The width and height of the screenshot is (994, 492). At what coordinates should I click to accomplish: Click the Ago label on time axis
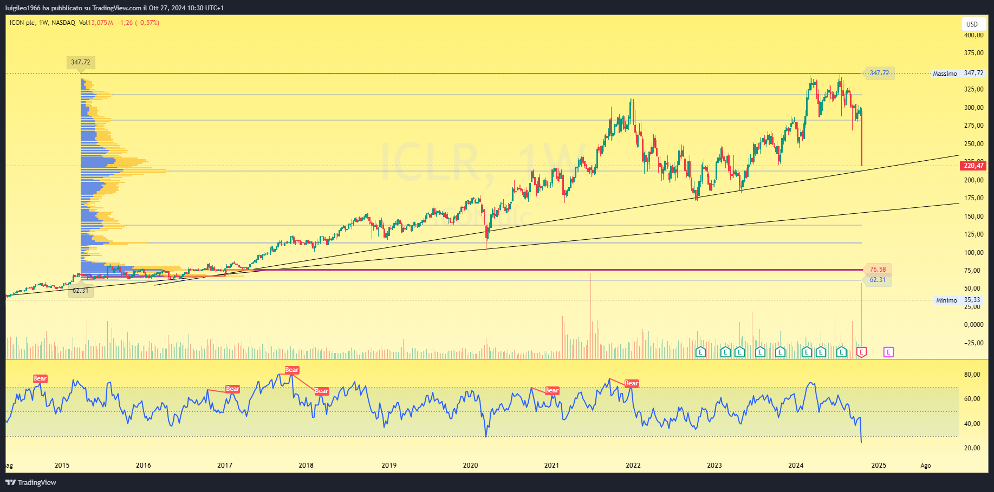coord(926,465)
